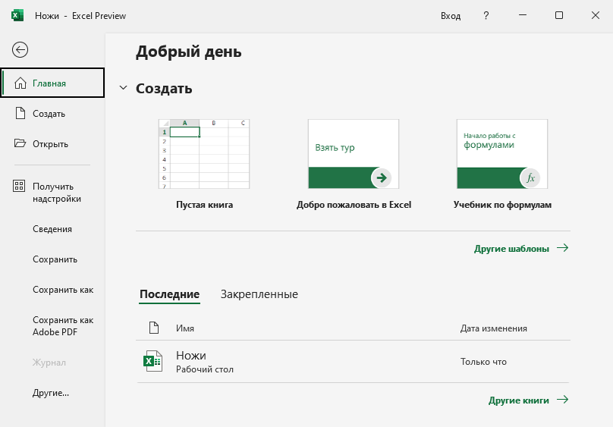Open help with the question mark
Viewport: 613px width, 427px height.
486,16
